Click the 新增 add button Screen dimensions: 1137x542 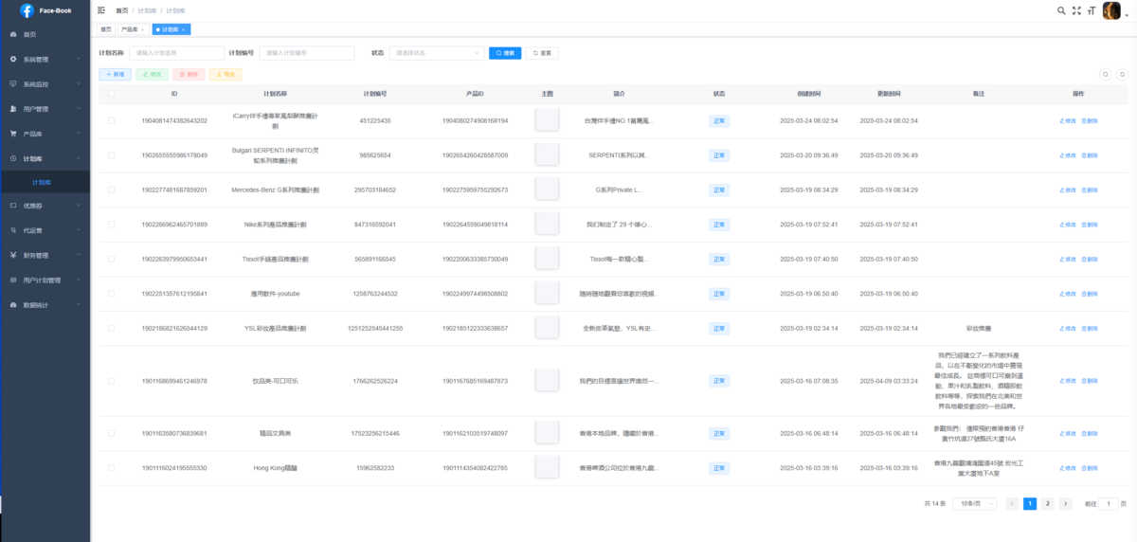[116, 74]
